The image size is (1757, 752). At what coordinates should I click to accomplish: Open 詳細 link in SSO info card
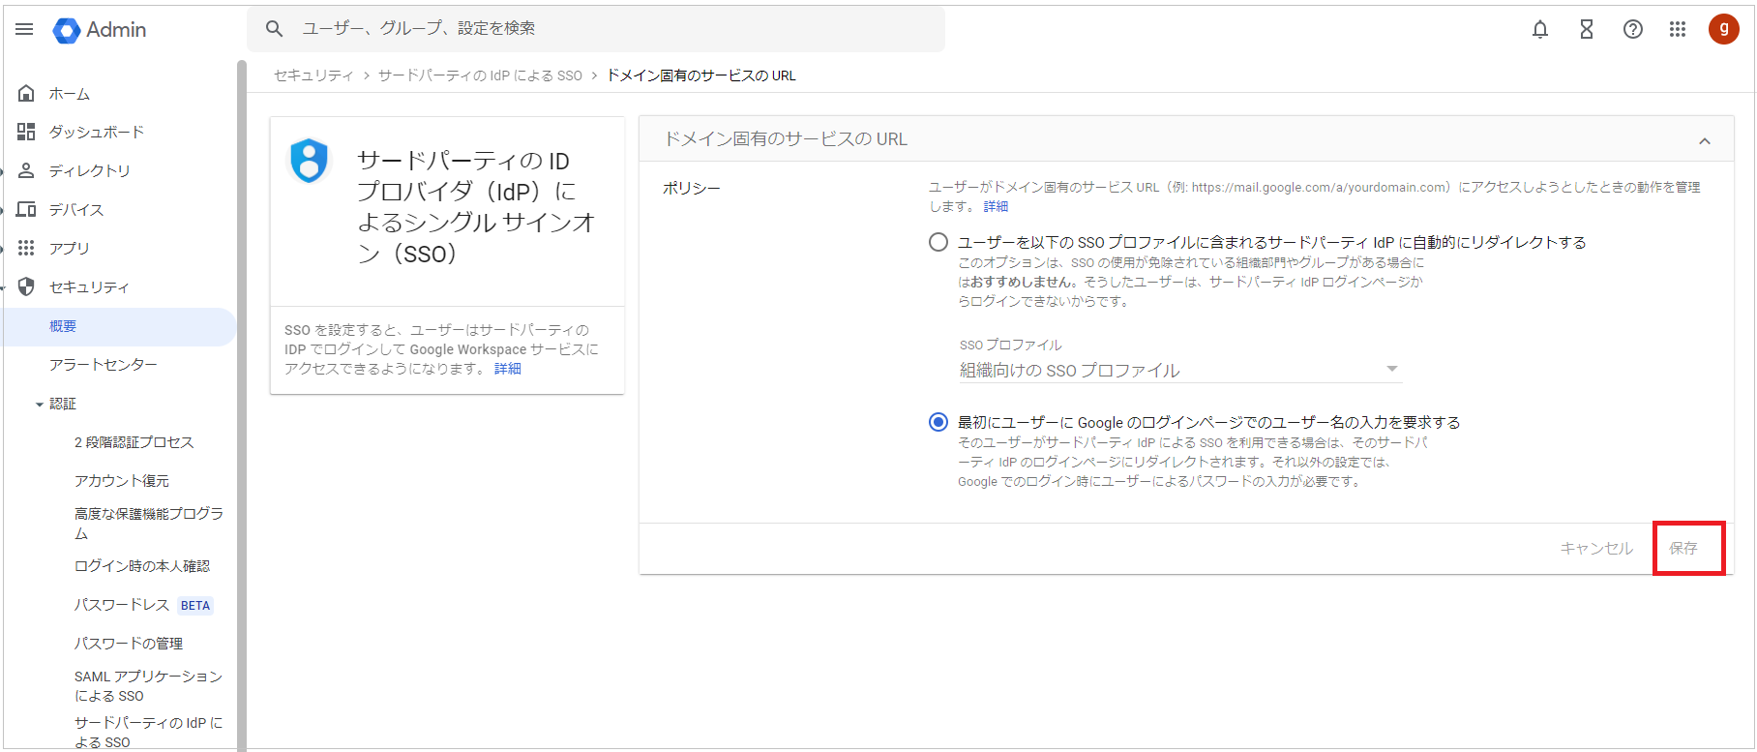[507, 369]
